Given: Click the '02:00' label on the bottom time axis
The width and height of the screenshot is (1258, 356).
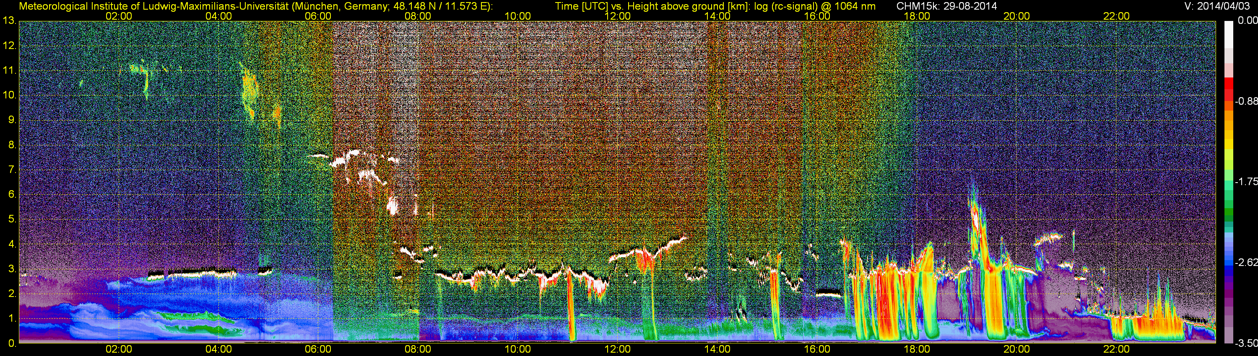Looking at the screenshot, I should [x=119, y=349].
